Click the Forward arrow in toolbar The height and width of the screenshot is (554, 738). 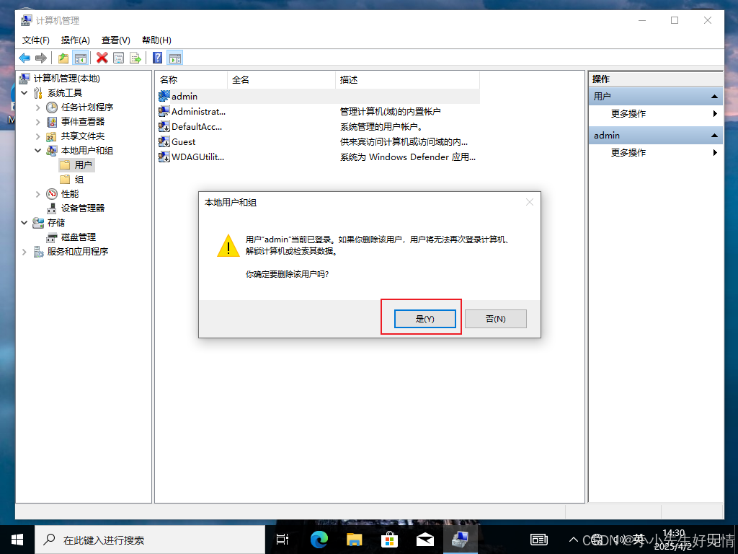pyautogui.click(x=41, y=58)
